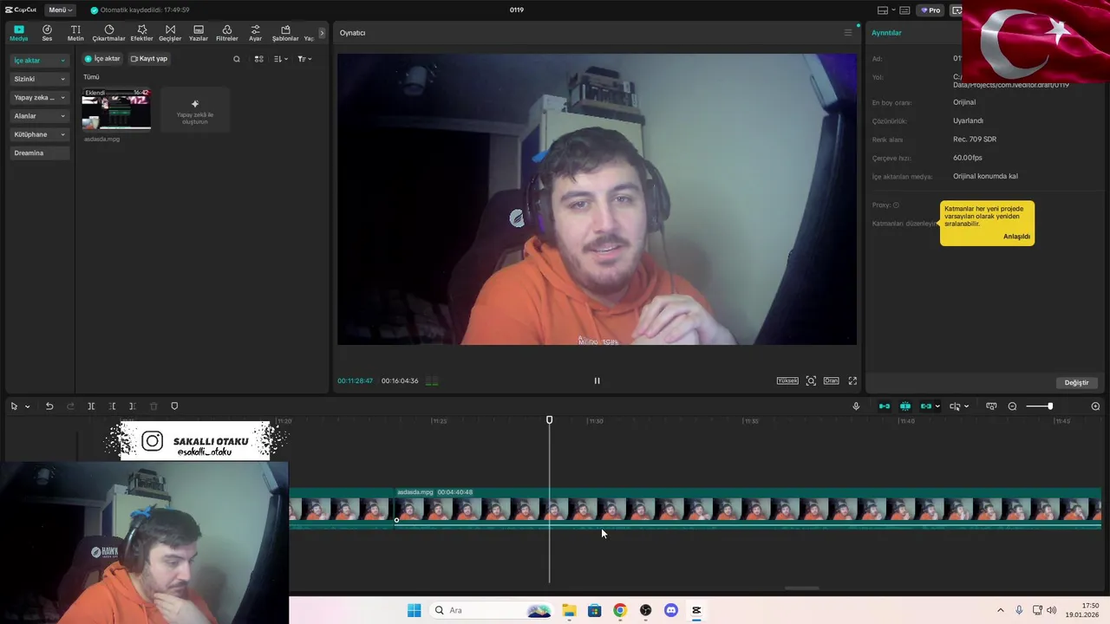The image size is (1110, 624).
Task: Toggle the player scope zoom icon
Action: click(x=811, y=380)
